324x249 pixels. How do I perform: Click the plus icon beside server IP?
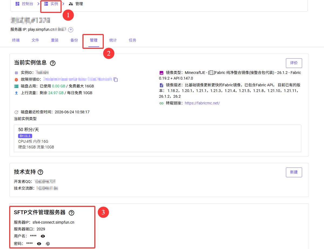click(71, 30)
